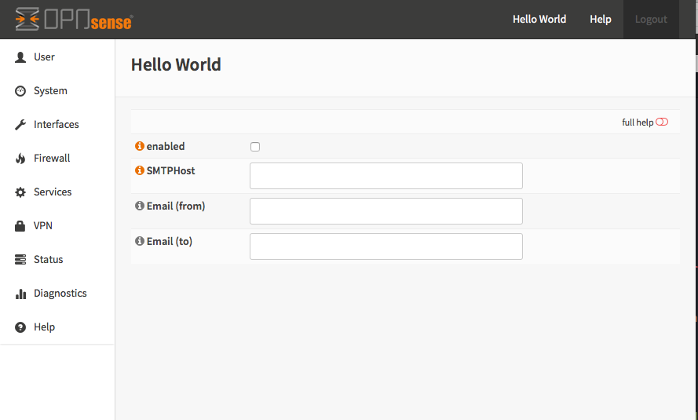Toggle the full help switch
The width and height of the screenshot is (698, 420).
[662, 122]
